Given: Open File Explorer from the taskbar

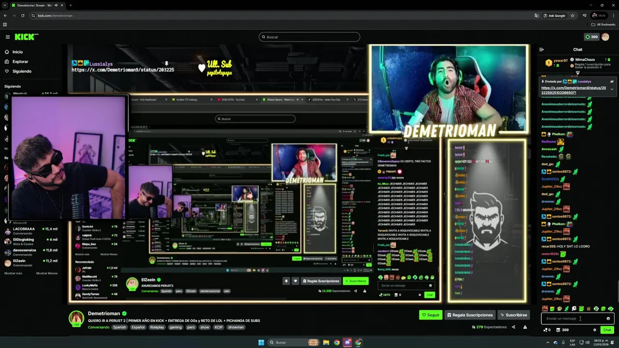Looking at the screenshot, I should (326, 342).
